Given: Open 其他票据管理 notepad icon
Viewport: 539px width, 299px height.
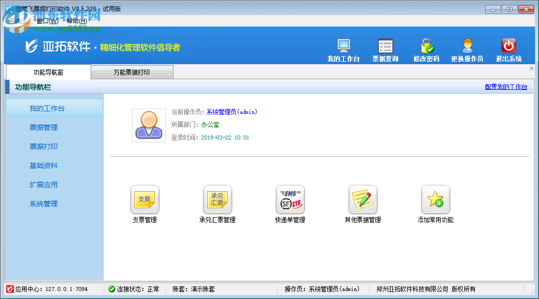Looking at the screenshot, I should 363,200.
